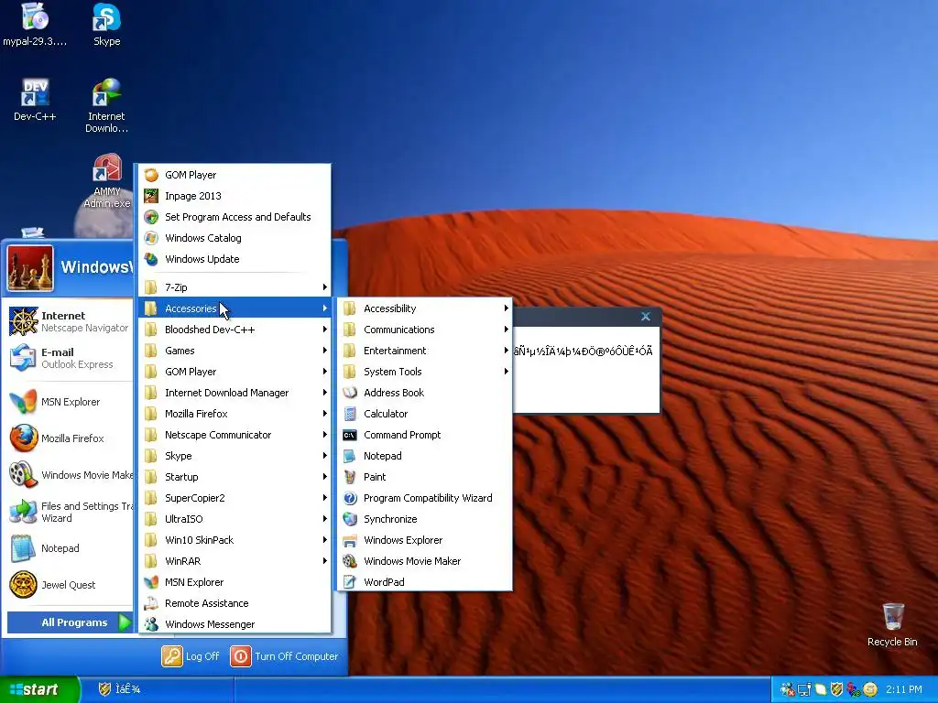Expand the Communications submenu arrow
Viewport: 938px width, 703px height.
(x=506, y=330)
